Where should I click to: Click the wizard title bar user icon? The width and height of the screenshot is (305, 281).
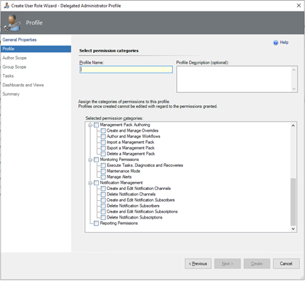tap(6, 5)
